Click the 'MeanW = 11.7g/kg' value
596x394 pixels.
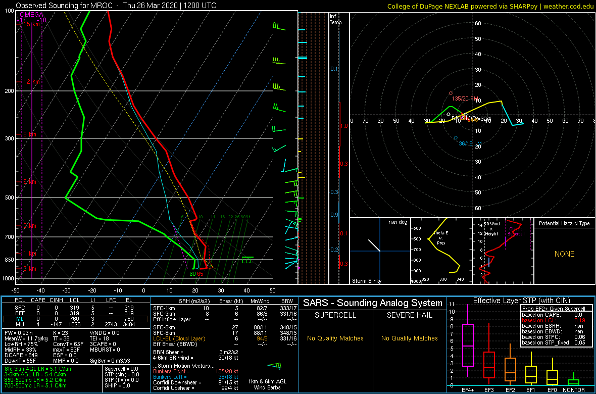[x=27, y=338]
